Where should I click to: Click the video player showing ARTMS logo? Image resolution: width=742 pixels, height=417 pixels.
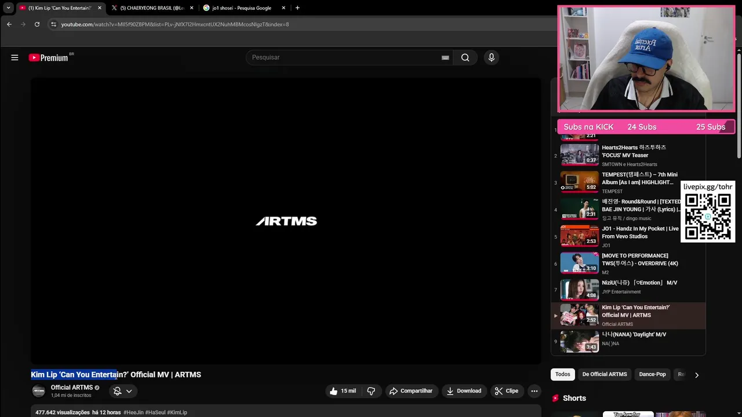286,221
